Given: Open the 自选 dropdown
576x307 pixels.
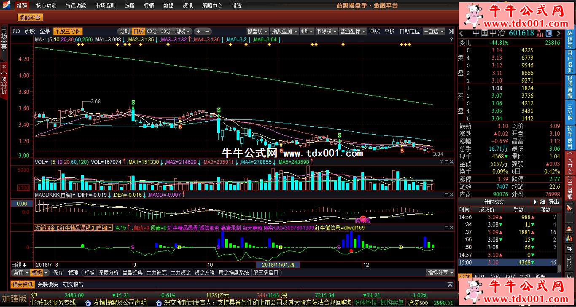Looking at the screenshot, I should click(433, 31).
